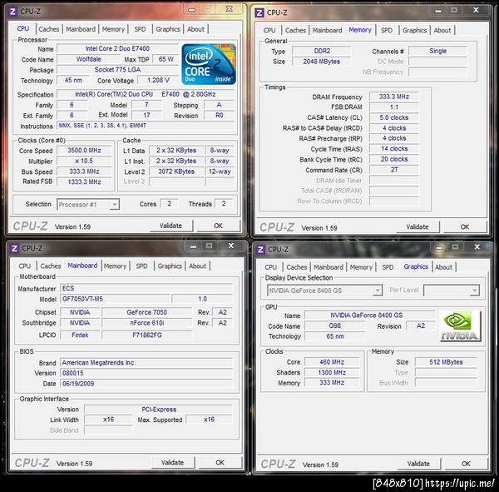Click Validate in the Memory window
The image size is (499, 492).
click(417, 227)
